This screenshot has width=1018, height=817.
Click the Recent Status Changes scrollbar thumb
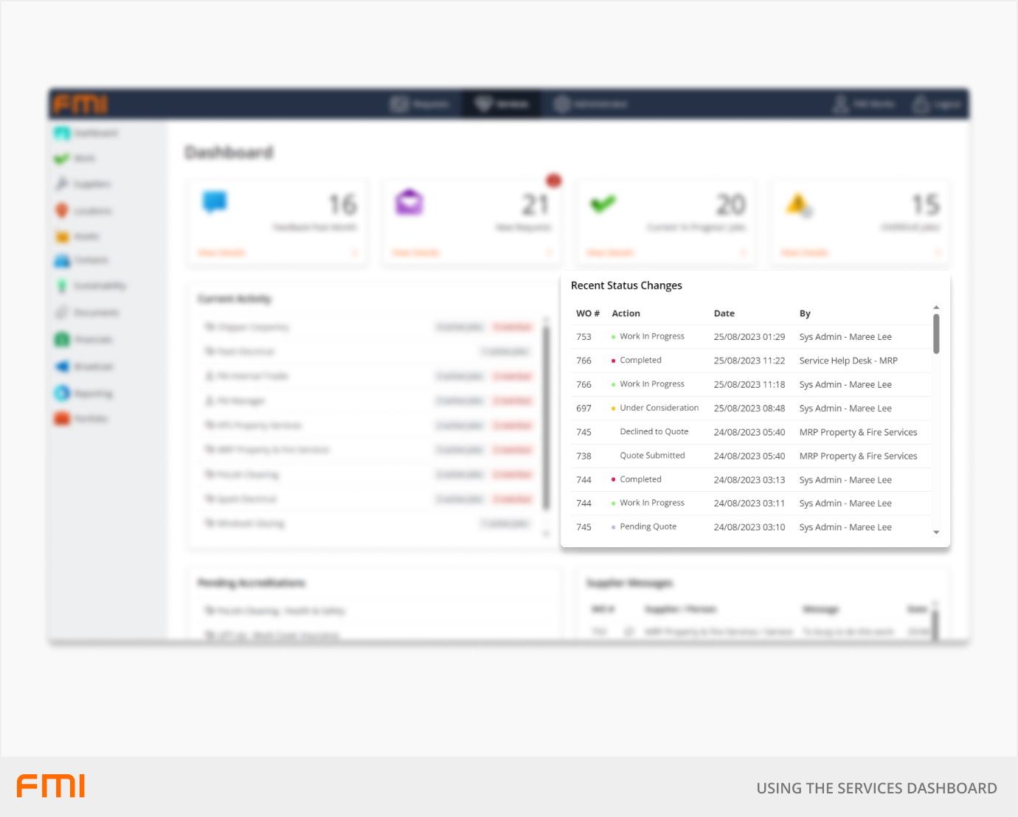[936, 334]
